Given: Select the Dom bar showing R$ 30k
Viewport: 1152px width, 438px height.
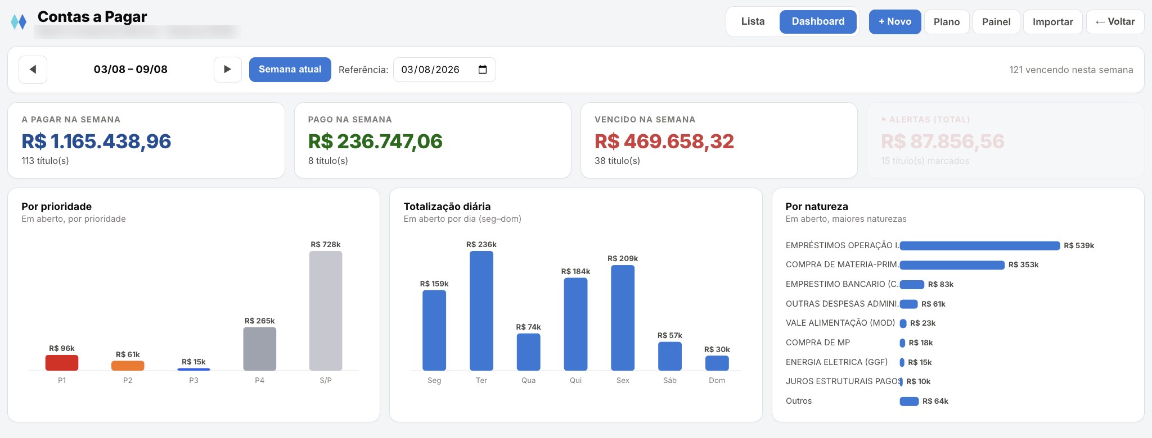Looking at the screenshot, I should [x=717, y=363].
